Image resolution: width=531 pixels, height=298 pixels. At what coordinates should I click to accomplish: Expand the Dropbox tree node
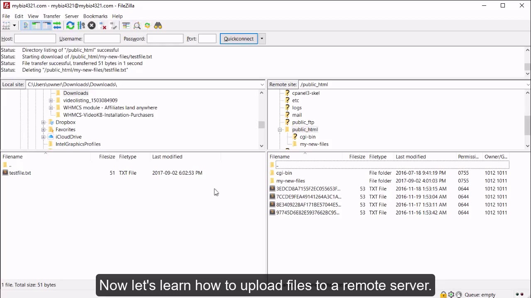coord(44,122)
